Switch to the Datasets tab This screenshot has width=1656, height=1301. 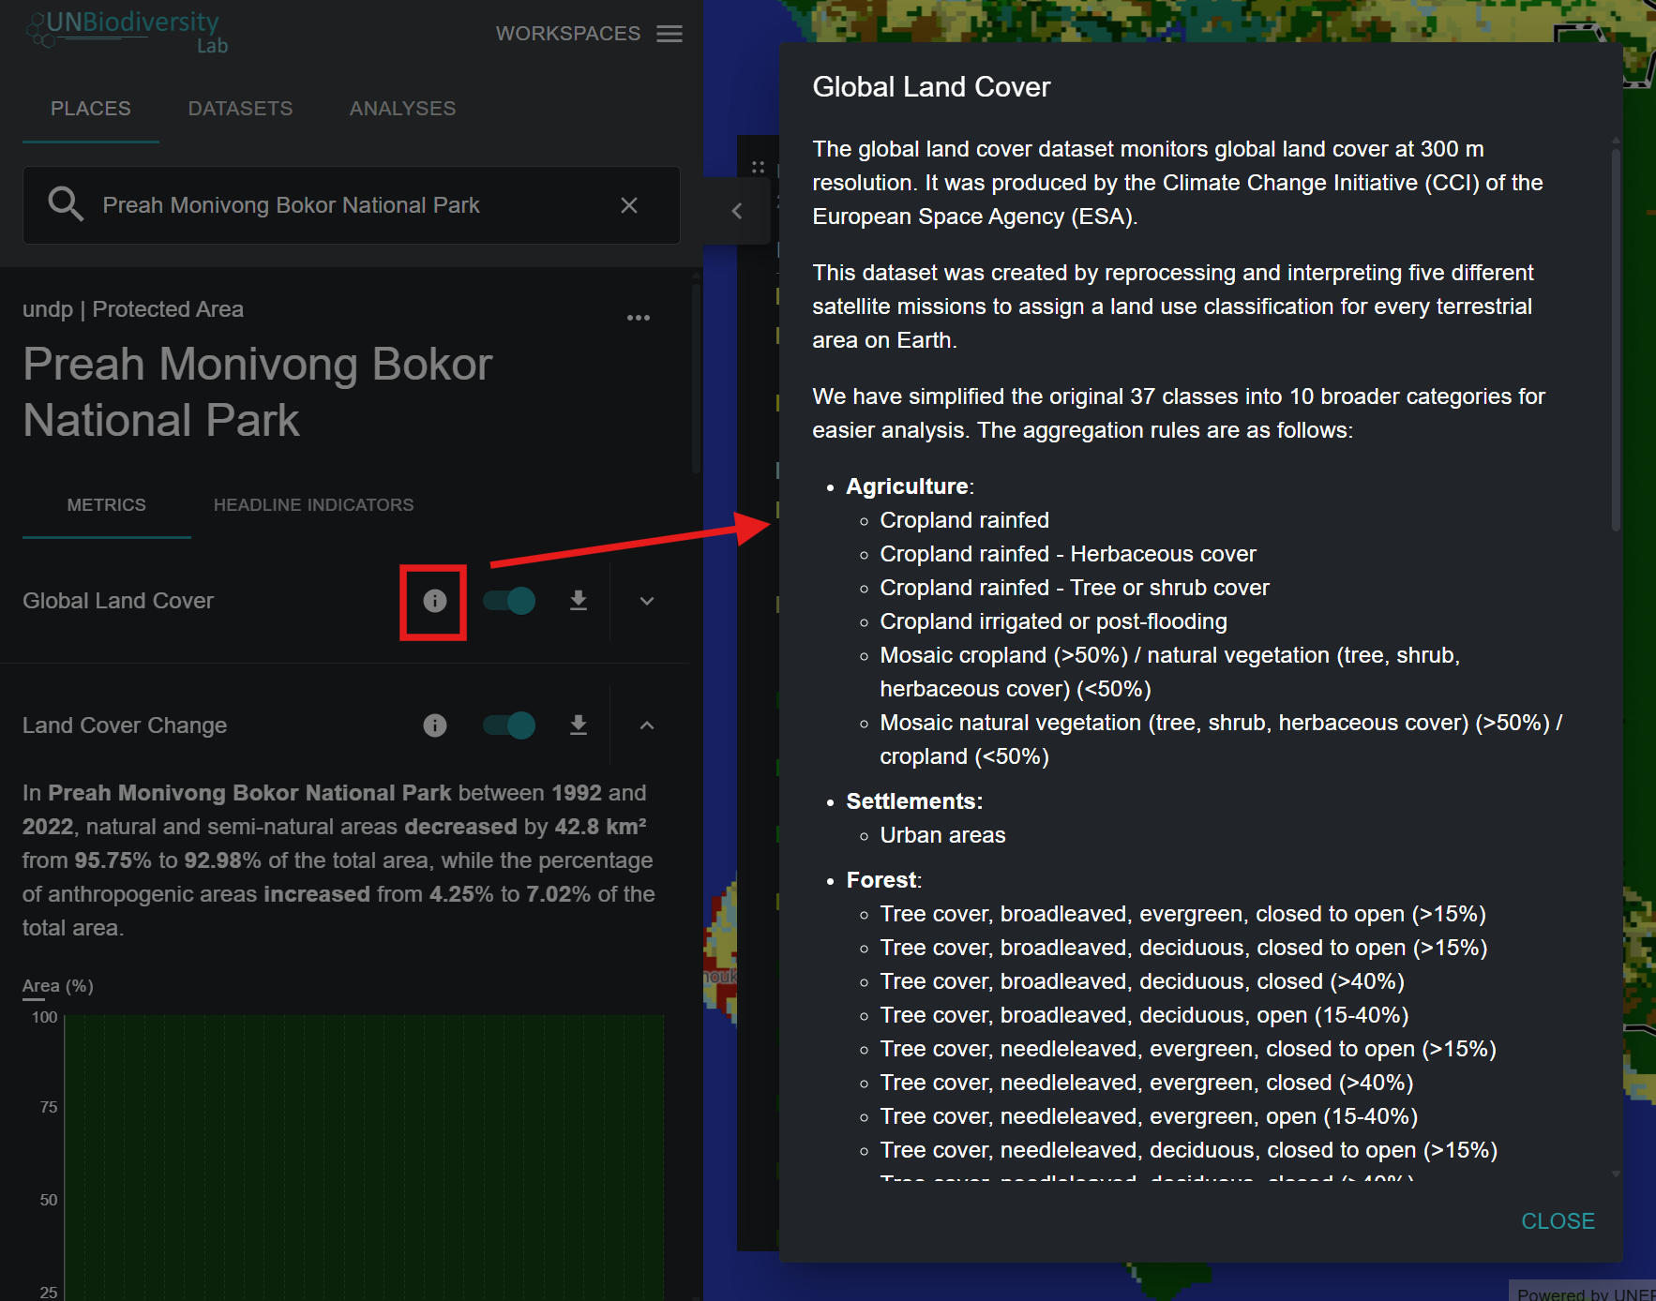(x=240, y=109)
